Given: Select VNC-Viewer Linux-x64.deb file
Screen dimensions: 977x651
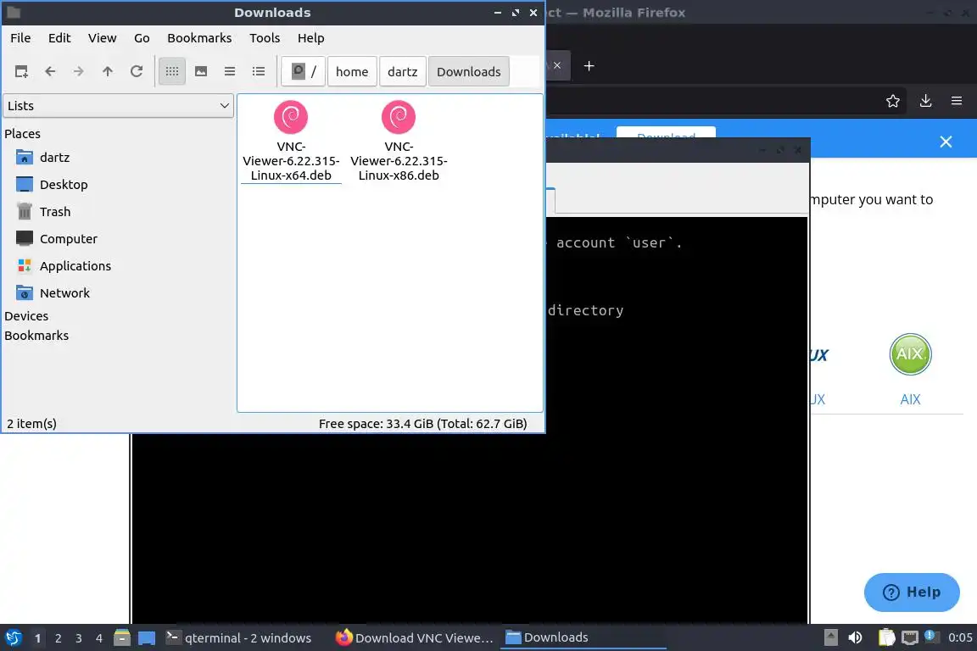Looking at the screenshot, I should [291, 142].
